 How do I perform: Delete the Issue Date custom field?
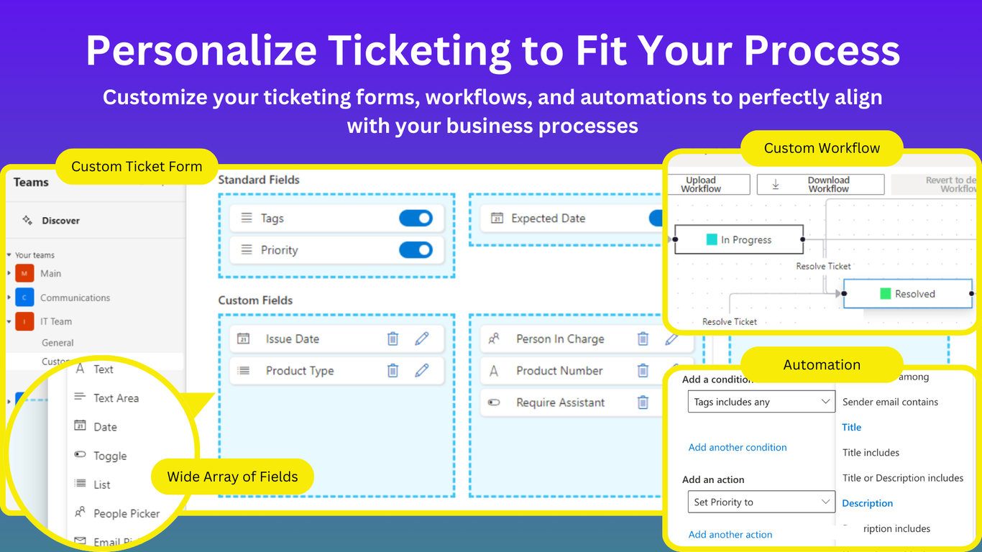tap(393, 339)
